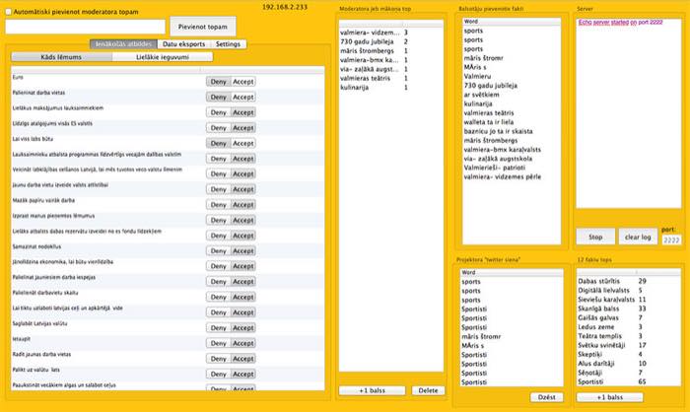Deny the Ietaupīt answer
Viewport: 690px width, 412px height.
218,343
